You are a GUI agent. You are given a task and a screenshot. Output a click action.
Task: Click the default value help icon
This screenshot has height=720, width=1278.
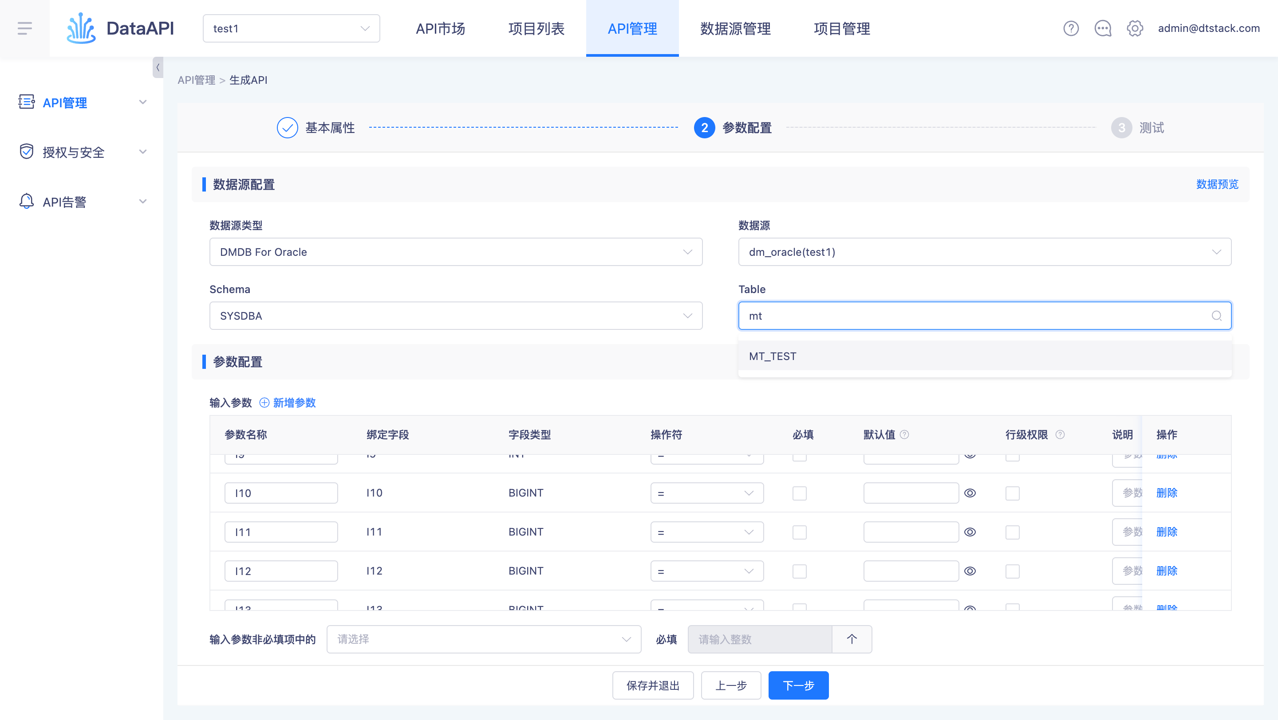(904, 434)
